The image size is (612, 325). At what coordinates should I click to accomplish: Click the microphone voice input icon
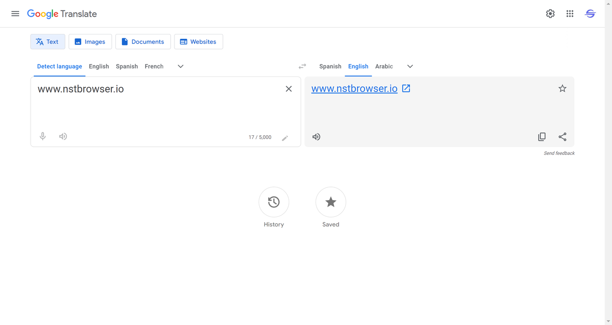(43, 136)
